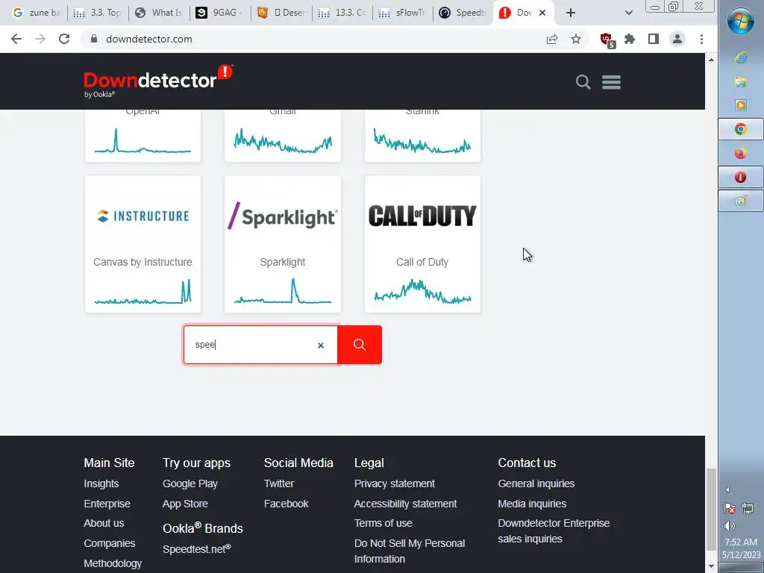The width and height of the screenshot is (764, 573).
Task: Click the padlock site info icon
Action: [x=95, y=39]
